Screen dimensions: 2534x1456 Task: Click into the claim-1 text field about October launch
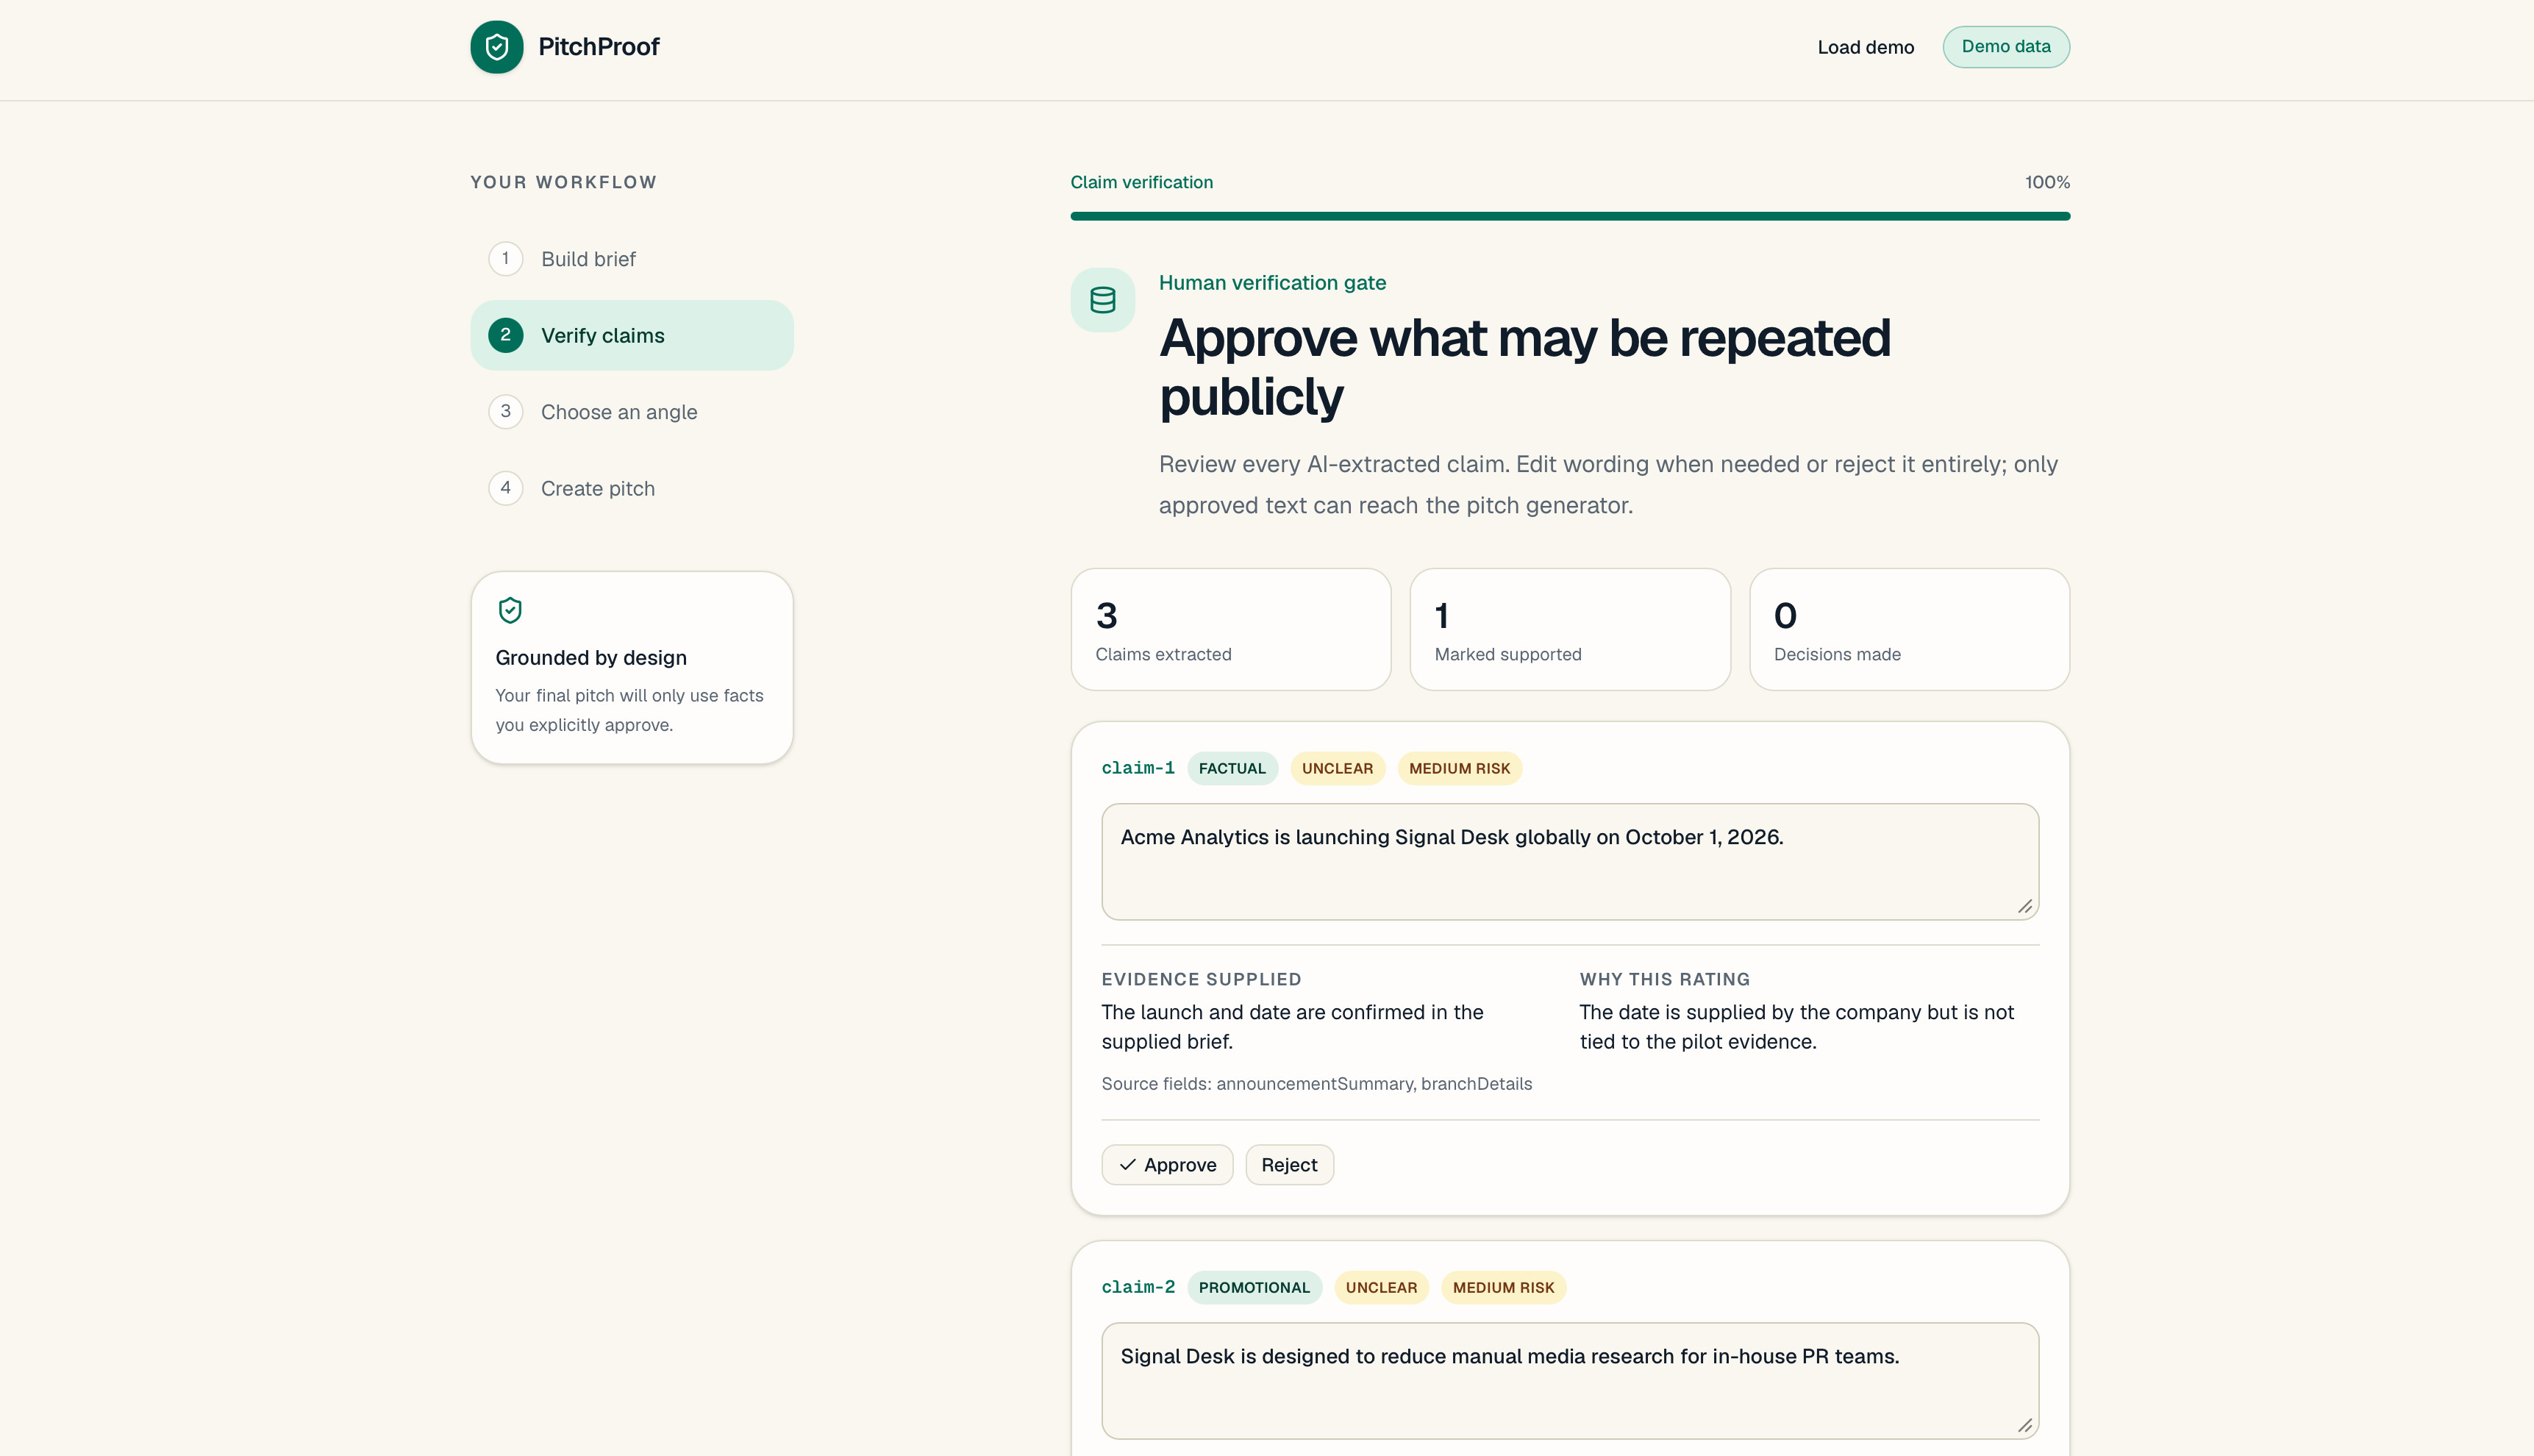(x=1570, y=862)
